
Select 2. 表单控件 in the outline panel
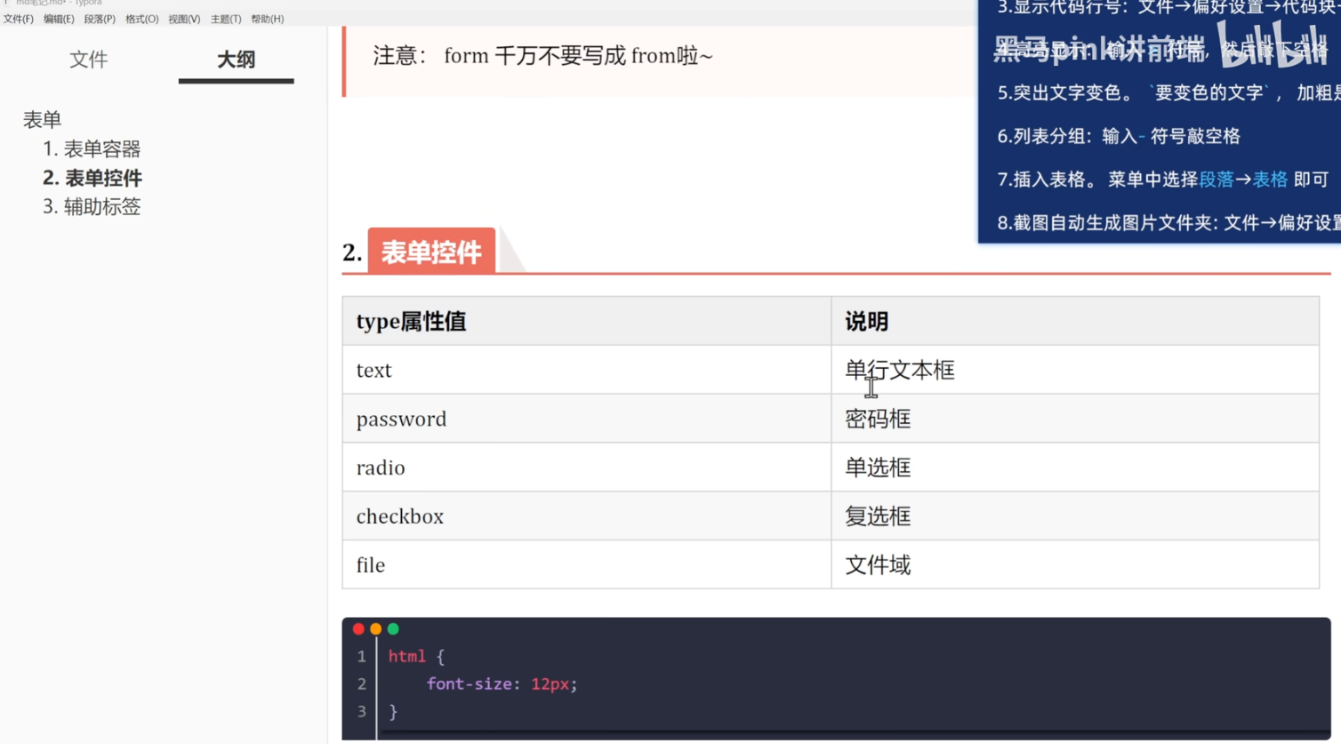point(92,178)
